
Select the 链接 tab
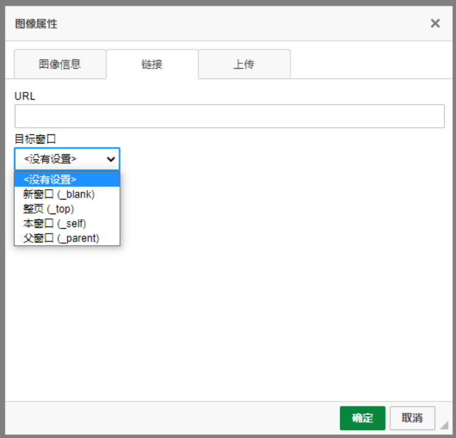click(x=152, y=64)
